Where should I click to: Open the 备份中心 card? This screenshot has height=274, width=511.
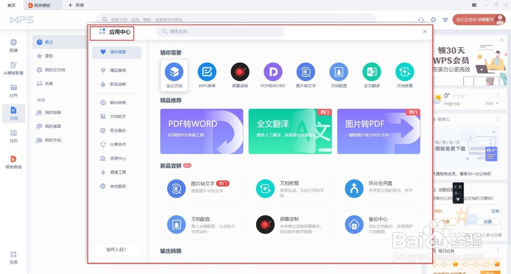[379, 224]
